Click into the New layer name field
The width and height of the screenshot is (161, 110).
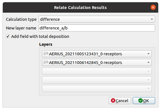coord(97,28)
